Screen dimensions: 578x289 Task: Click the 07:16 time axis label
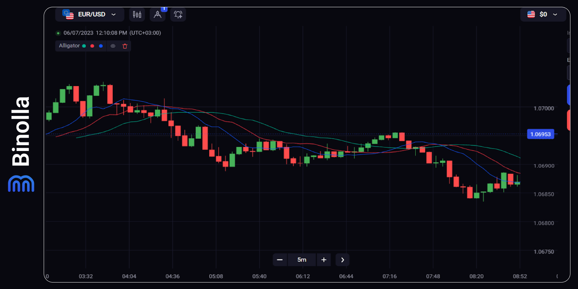tap(389, 276)
